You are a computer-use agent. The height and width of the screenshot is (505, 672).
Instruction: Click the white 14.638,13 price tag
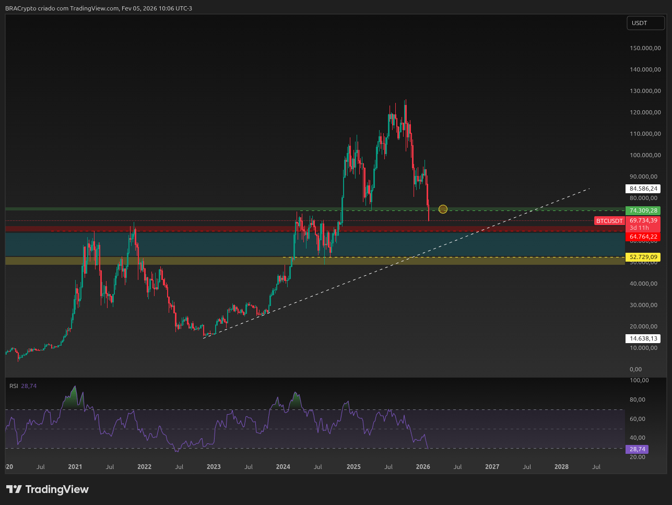click(643, 338)
